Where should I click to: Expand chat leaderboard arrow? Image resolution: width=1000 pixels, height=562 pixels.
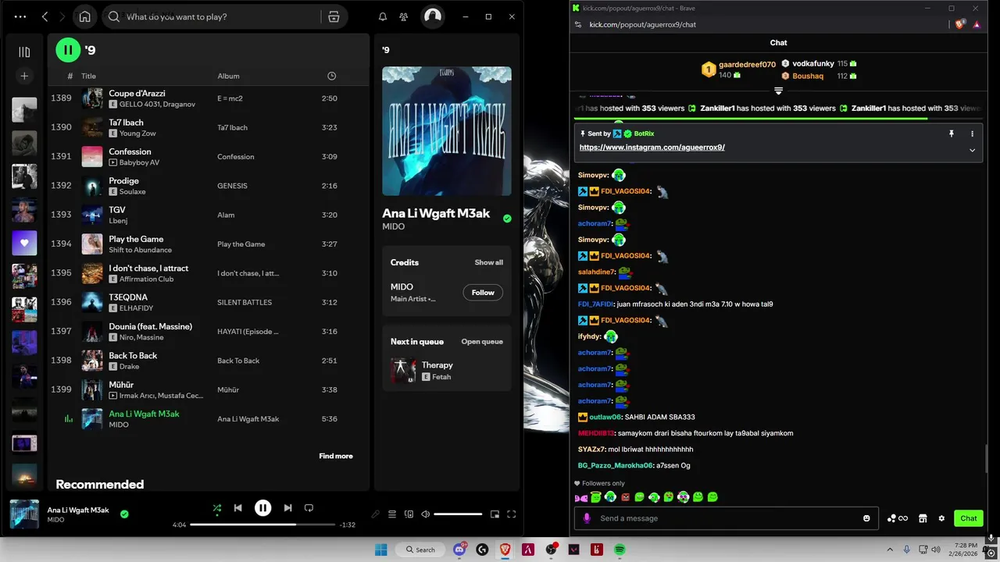click(778, 91)
